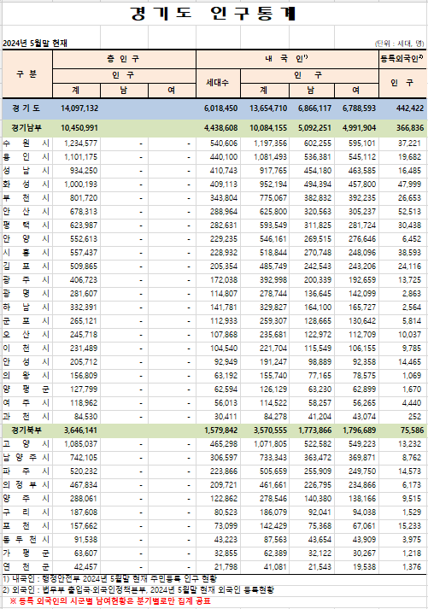Select the 경기남부 total '10,450,991'
This screenshot has height=609, width=428.
[79, 128]
